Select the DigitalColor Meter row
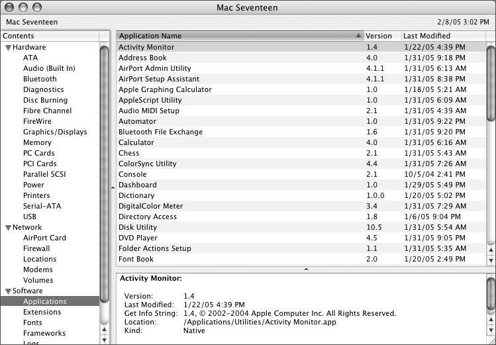 pyautogui.click(x=301, y=206)
